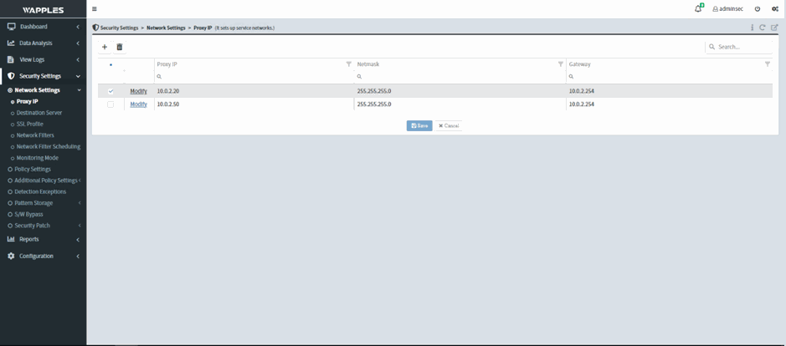Uncheck the 10.0.2.20 row checkbox
786x346 pixels.
pyautogui.click(x=110, y=91)
